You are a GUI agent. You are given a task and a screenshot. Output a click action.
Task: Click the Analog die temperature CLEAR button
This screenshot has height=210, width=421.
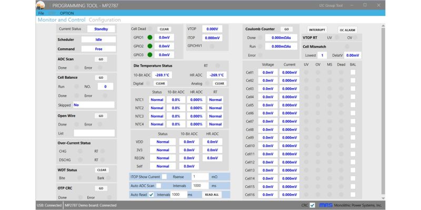pos(219,83)
